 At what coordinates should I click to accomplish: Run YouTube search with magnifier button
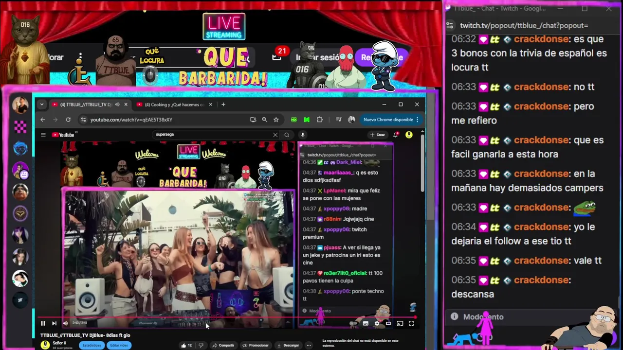click(287, 135)
